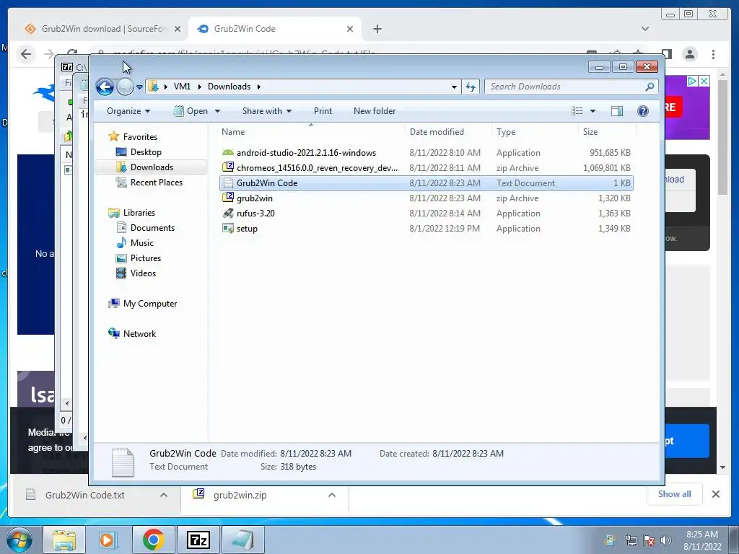
Task: Expand the arrow after Downloads breadcrumb
Action: click(x=259, y=87)
